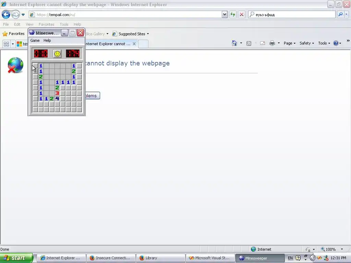Open a new blank tab
The image size is (351, 263).
(143, 44)
